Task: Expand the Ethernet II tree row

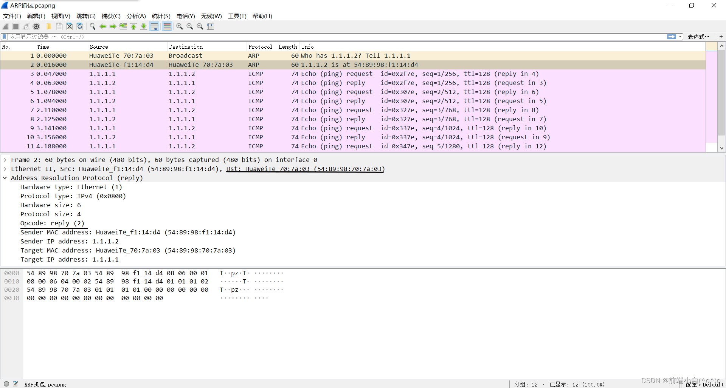Action: [x=5, y=169]
